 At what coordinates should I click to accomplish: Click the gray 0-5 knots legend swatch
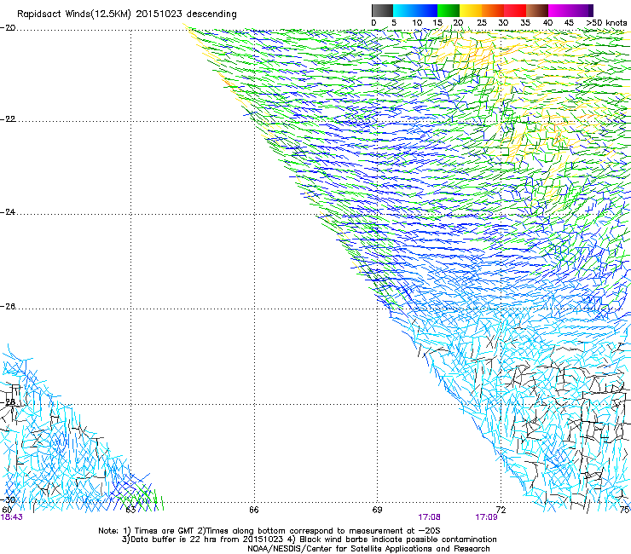[x=382, y=10]
